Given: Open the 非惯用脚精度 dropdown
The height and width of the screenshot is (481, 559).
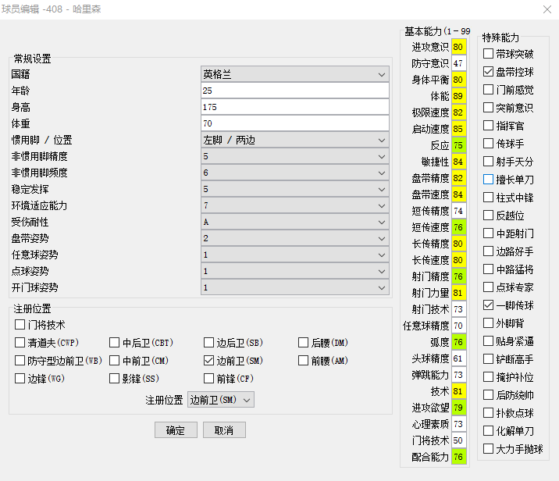Looking at the screenshot, I should 295,156.
